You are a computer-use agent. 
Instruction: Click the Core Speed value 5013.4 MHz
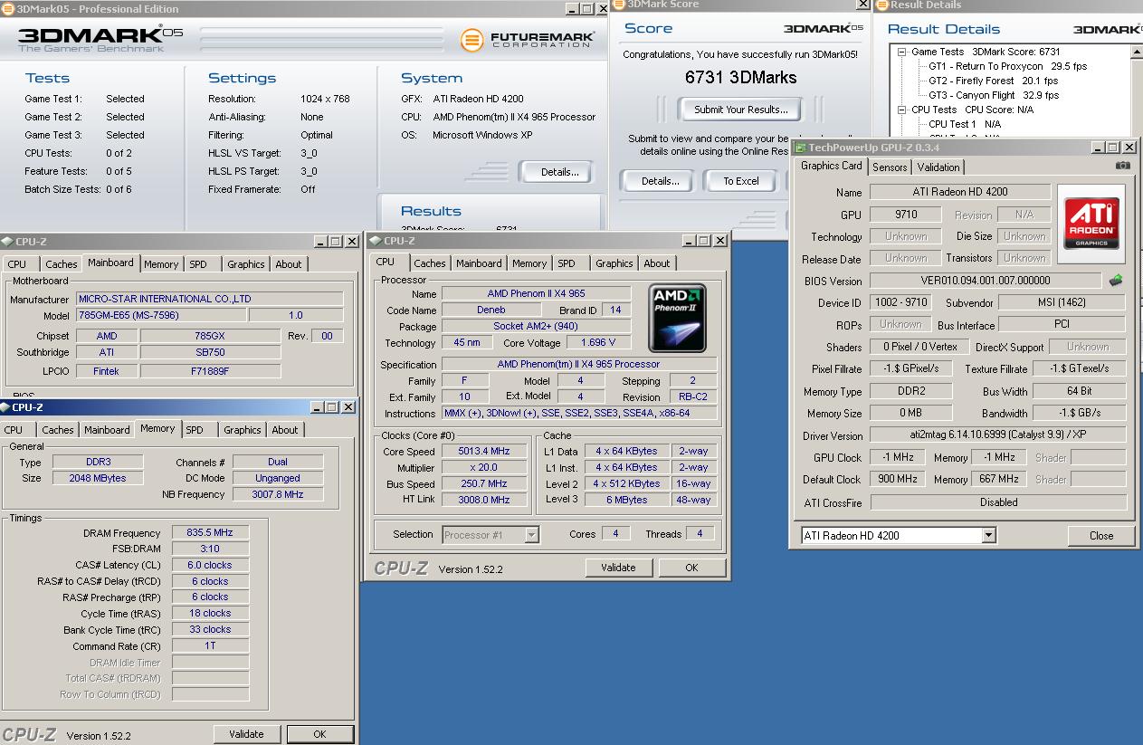click(x=484, y=451)
